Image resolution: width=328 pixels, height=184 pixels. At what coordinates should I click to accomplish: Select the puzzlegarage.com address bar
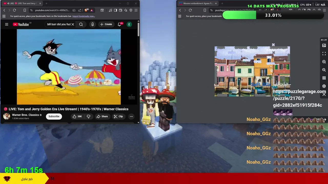234,10
